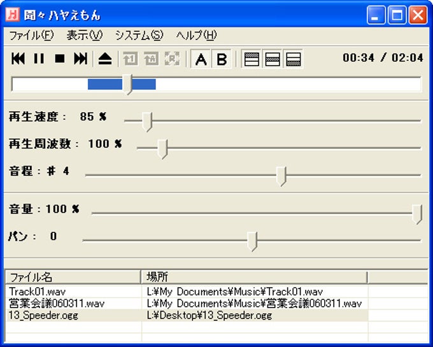
Task: Click path L:¥Desktop¥13_Speeder.ogg
Action: (x=209, y=315)
